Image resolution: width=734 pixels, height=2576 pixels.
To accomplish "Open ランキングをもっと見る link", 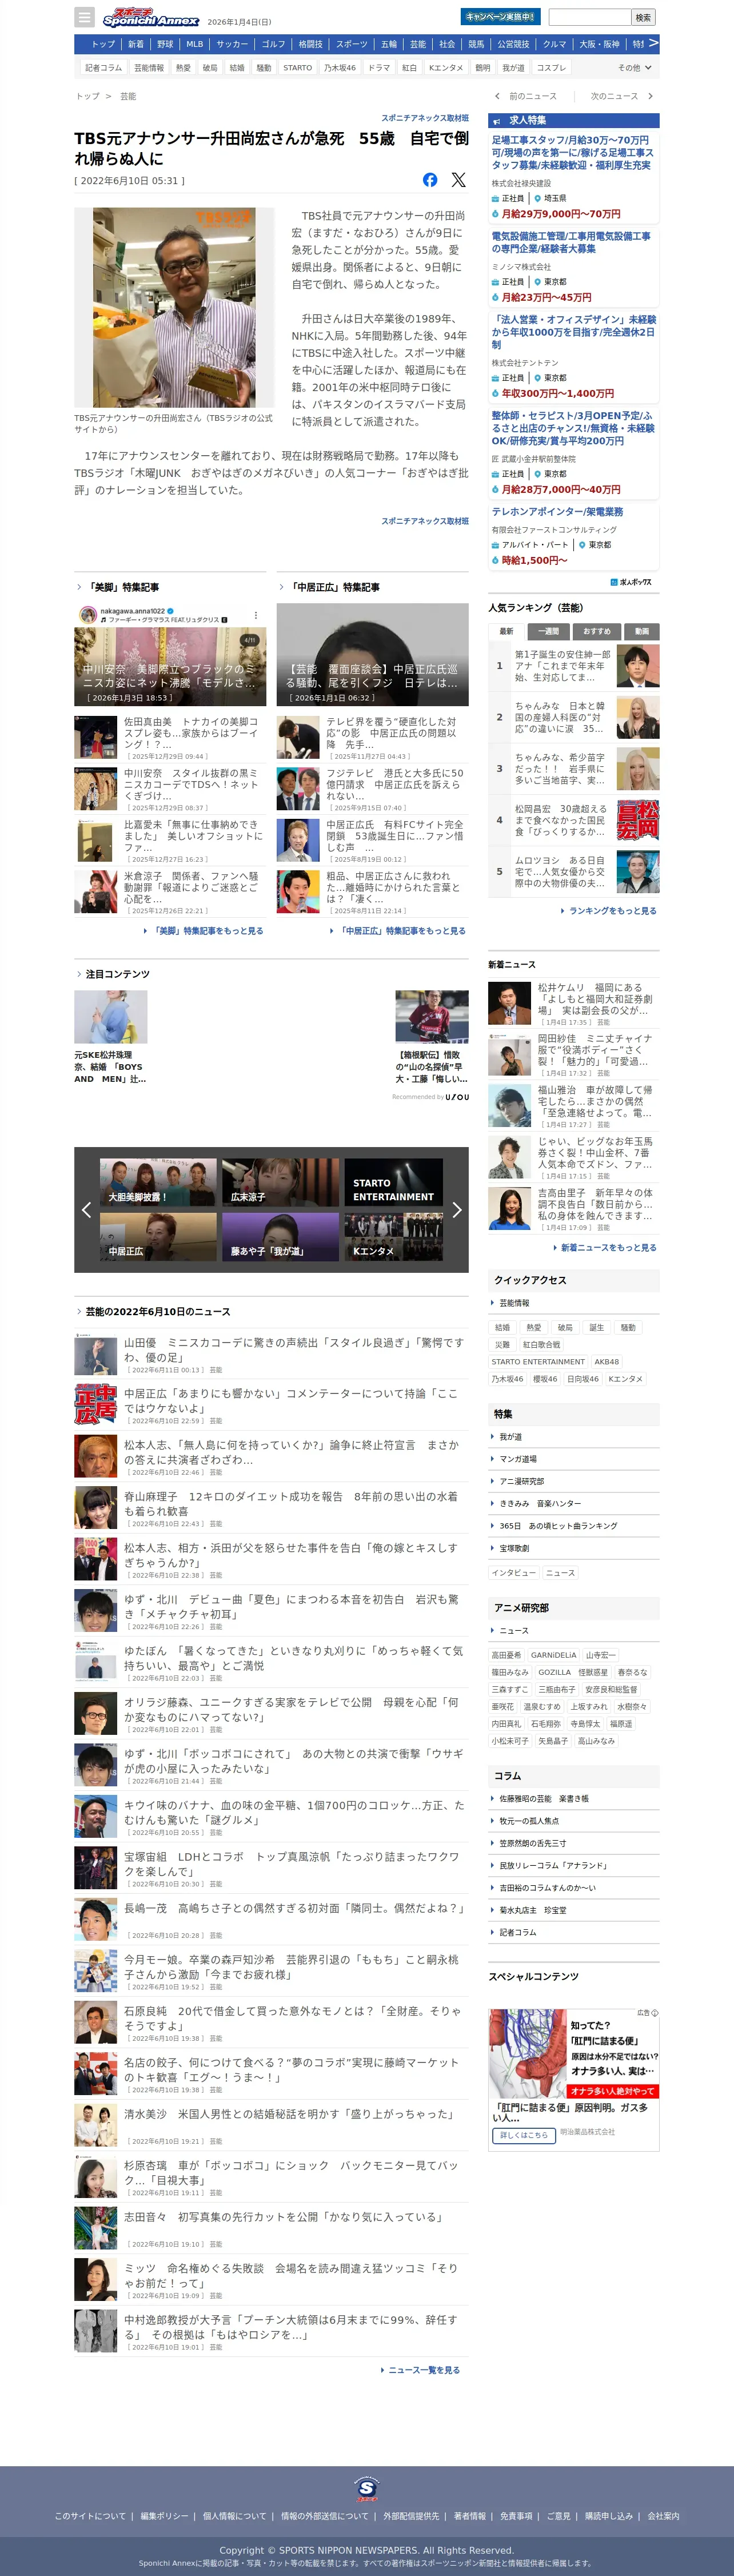I will (x=612, y=911).
